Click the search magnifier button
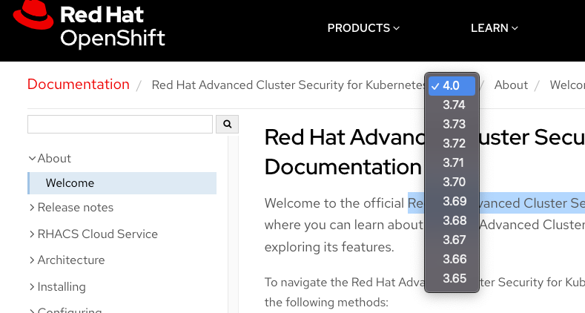This screenshot has height=313, width=585. click(x=227, y=124)
